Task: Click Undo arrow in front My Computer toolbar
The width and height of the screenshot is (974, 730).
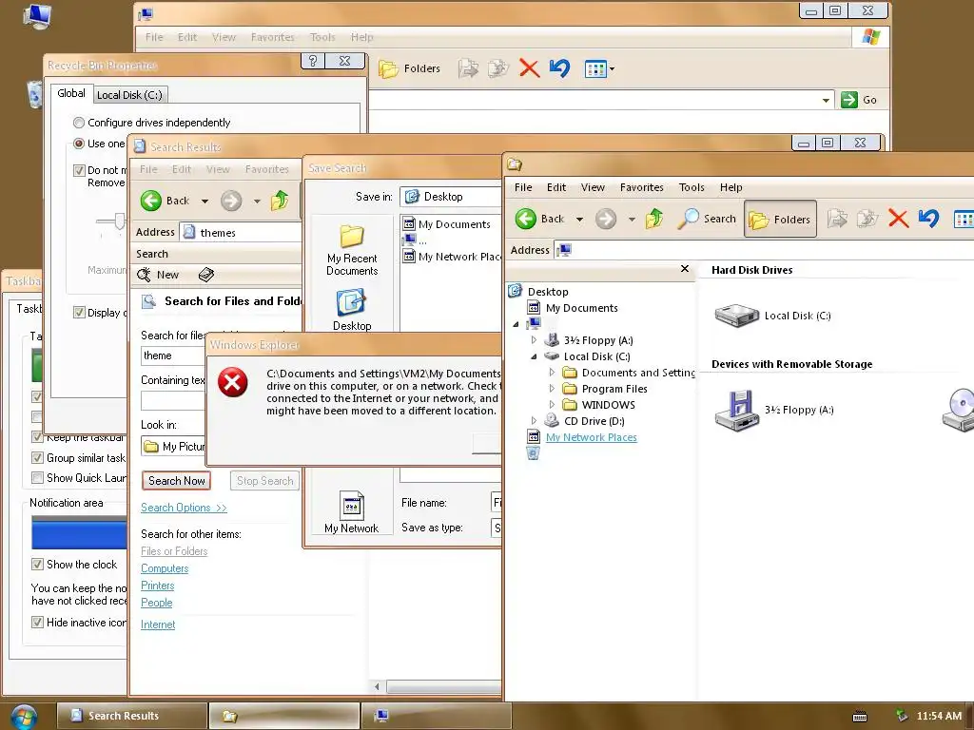Action: (x=928, y=219)
